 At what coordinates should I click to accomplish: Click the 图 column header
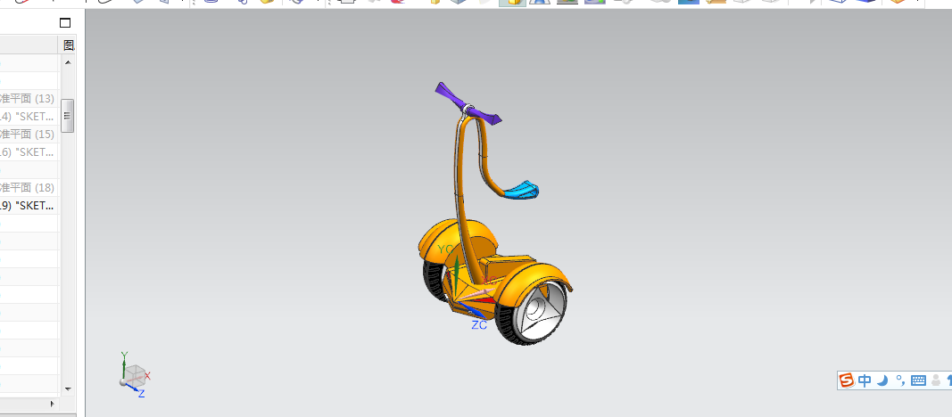pos(68,45)
